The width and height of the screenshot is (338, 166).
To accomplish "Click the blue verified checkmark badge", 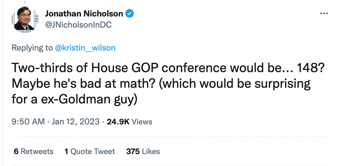I will 130,14.
